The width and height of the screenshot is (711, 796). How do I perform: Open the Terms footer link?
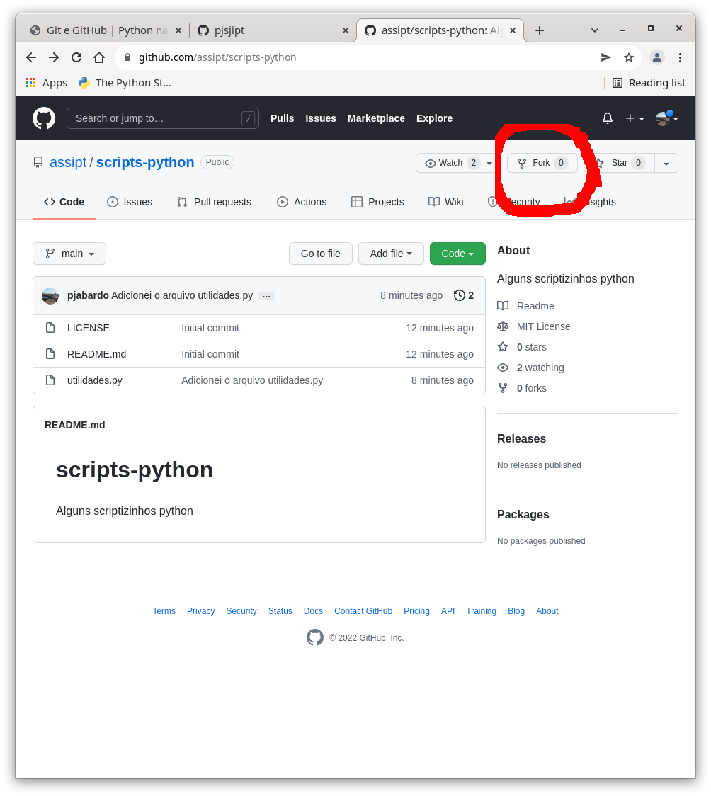click(164, 611)
